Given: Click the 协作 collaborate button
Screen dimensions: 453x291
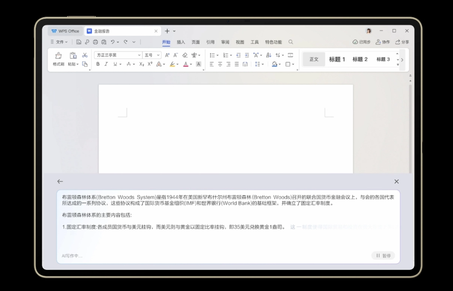Looking at the screenshot, I should 383,42.
